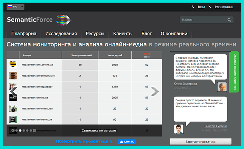Click the Facebook Like 3K button
The image size is (244, 149).
coord(127,142)
